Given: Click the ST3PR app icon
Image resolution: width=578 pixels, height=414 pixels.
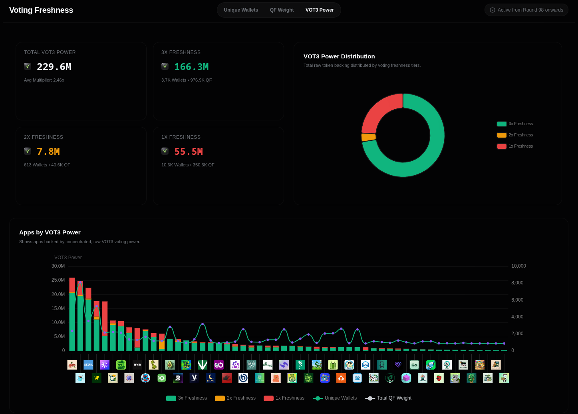Looking at the screenshot, I should pos(88,365).
